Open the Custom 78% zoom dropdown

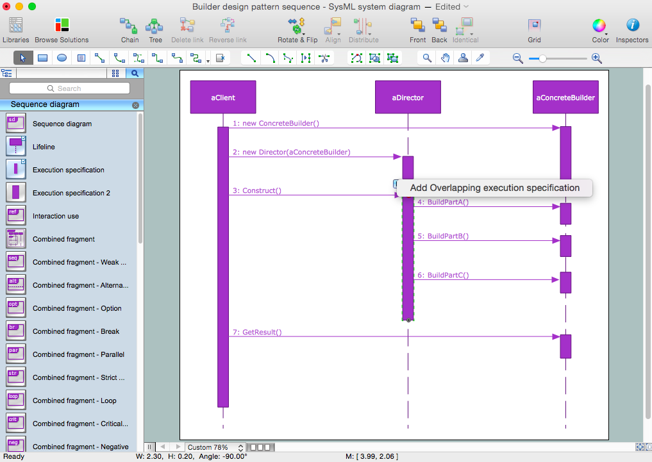click(215, 447)
